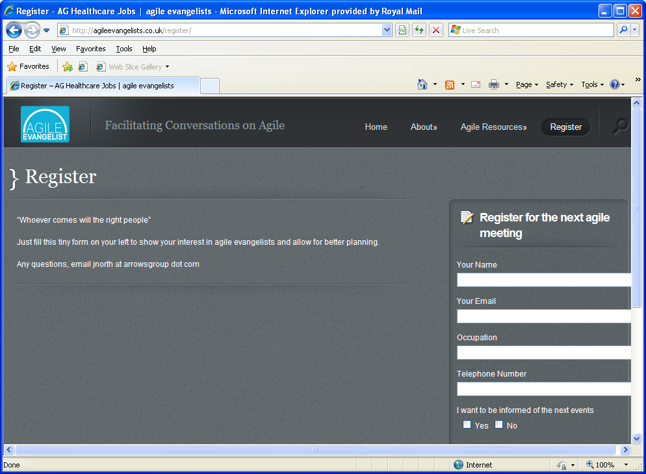Click the Refresh page icon
Viewport: 646px width, 474px height.
tap(419, 30)
